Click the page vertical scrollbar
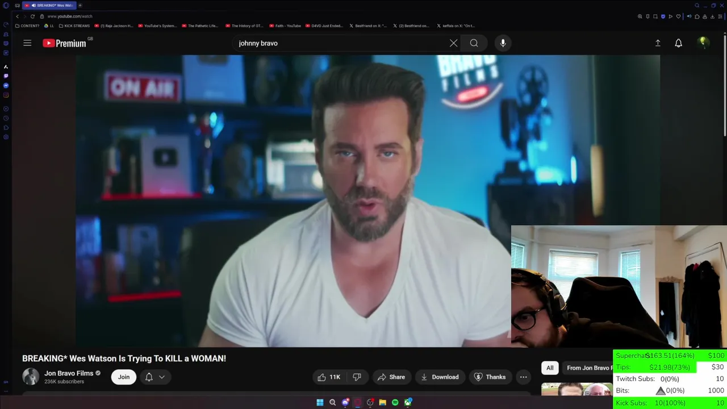 (x=725, y=85)
